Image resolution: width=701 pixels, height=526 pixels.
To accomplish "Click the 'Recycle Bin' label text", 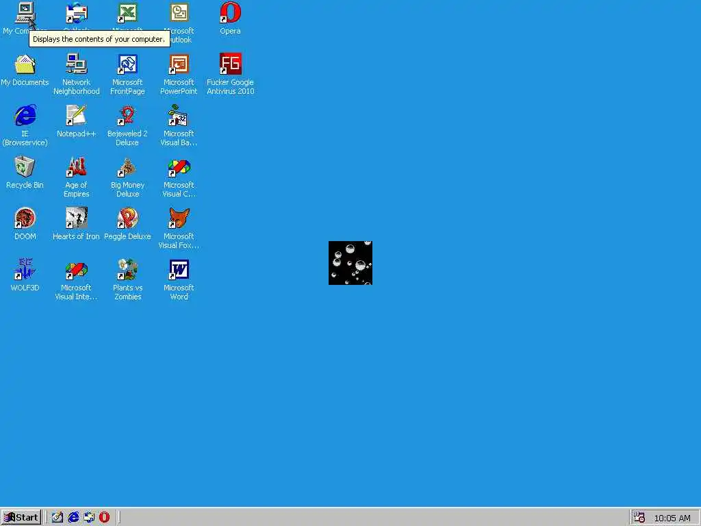I will [x=25, y=185].
